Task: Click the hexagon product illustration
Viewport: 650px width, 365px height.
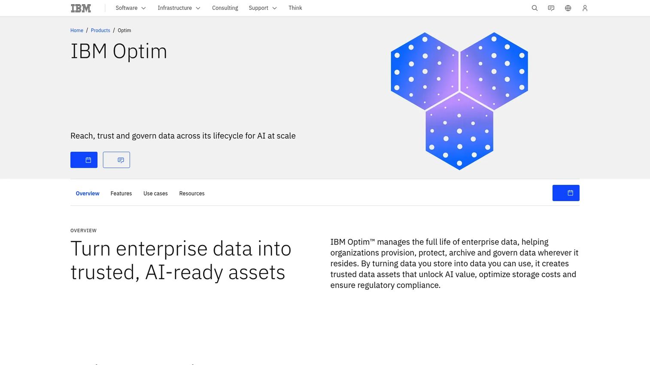Action: pos(459,101)
